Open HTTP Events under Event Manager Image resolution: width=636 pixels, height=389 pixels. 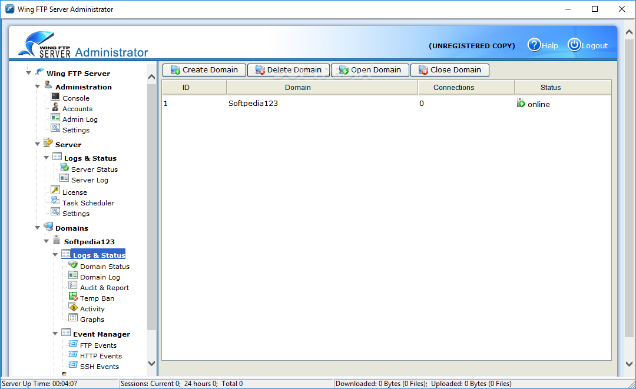click(101, 356)
